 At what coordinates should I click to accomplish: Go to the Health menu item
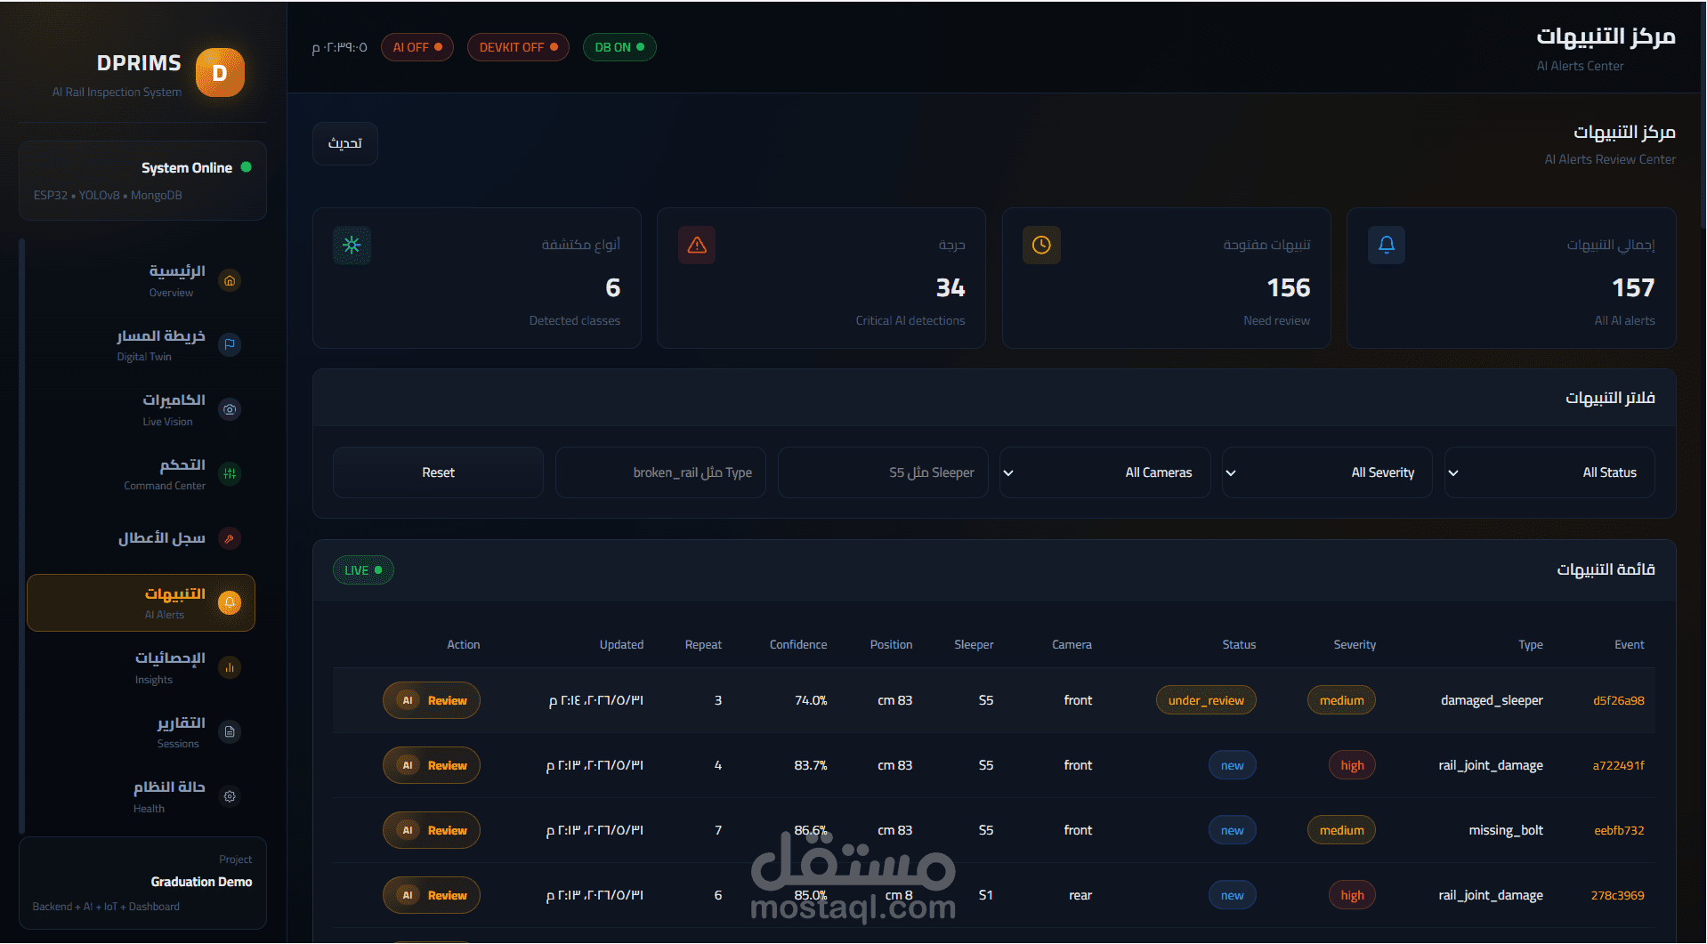tap(141, 796)
